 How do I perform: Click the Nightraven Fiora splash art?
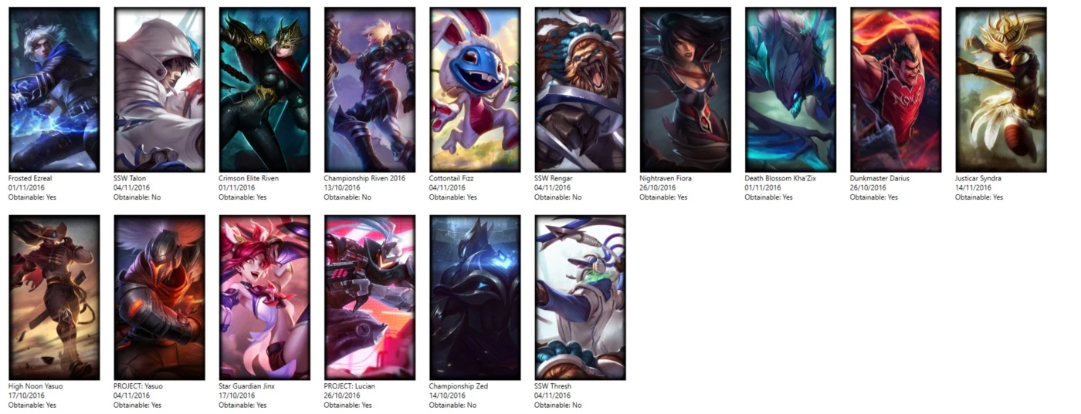(685, 89)
